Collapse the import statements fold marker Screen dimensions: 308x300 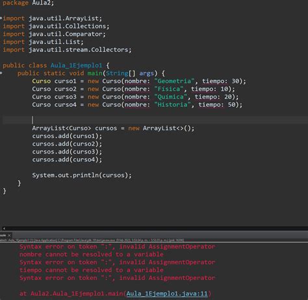click(1, 18)
